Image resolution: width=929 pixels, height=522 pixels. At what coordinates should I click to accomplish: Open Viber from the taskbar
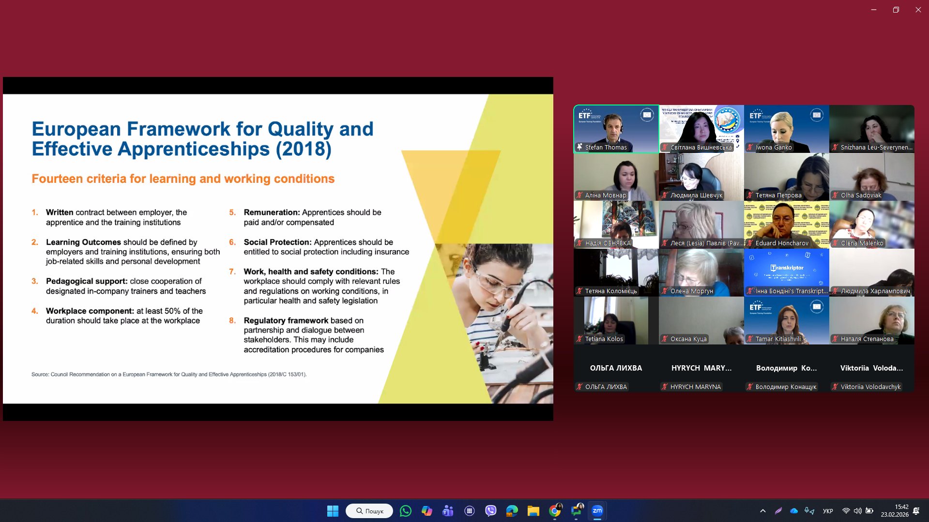(x=490, y=511)
